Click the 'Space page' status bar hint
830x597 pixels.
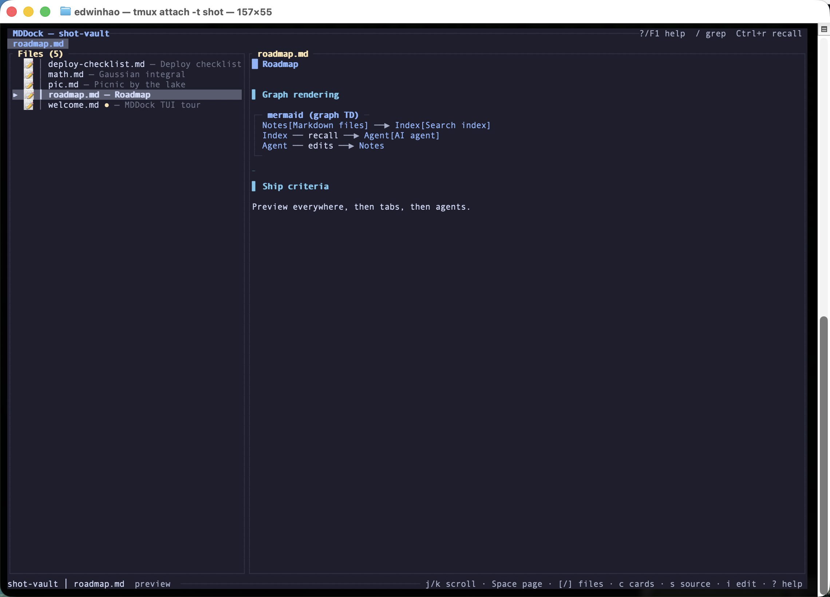[x=517, y=584]
